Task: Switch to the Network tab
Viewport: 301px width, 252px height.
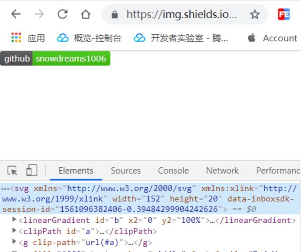Action: click(x=222, y=171)
